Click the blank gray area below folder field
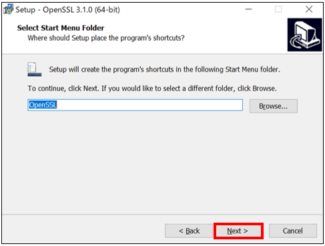Screen dimensions: 325x246 (x=162, y=162)
